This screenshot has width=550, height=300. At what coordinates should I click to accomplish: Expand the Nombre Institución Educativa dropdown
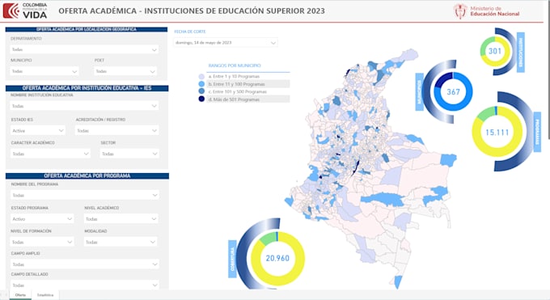[x=84, y=106]
